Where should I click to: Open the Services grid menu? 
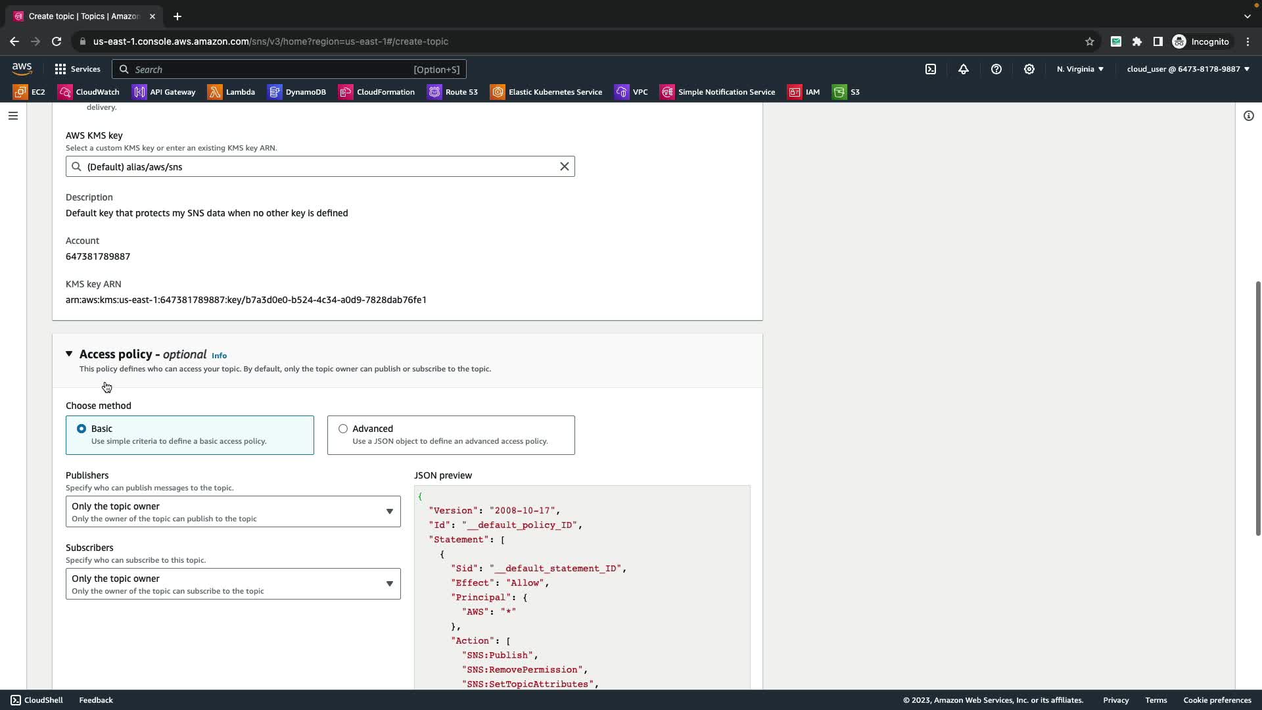pyautogui.click(x=78, y=69)
